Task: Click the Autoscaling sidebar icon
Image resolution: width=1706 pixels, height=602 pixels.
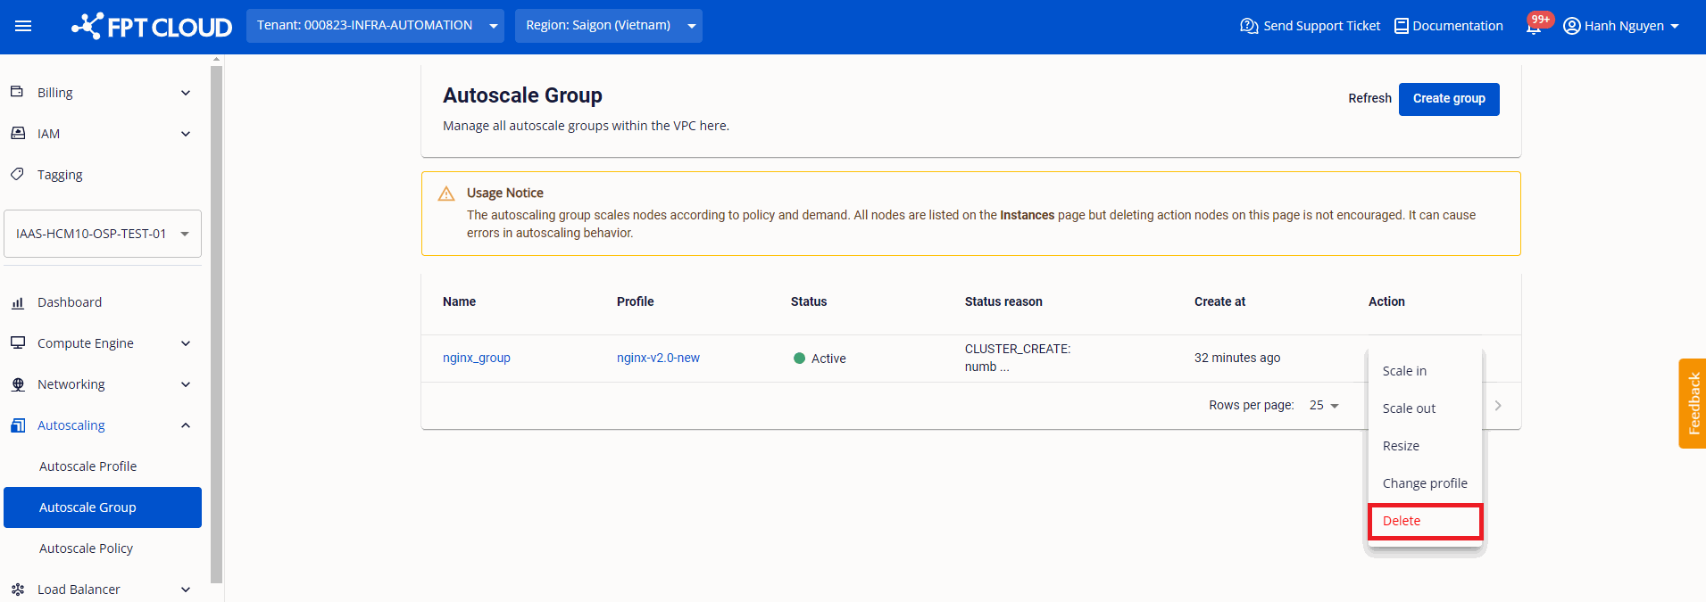Action: tap(17, 425)
